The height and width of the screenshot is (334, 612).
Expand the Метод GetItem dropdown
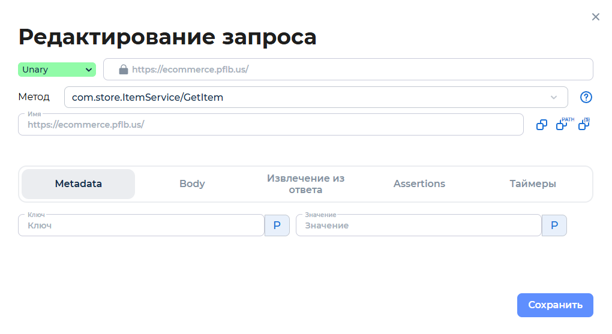[x=316, y=97]
